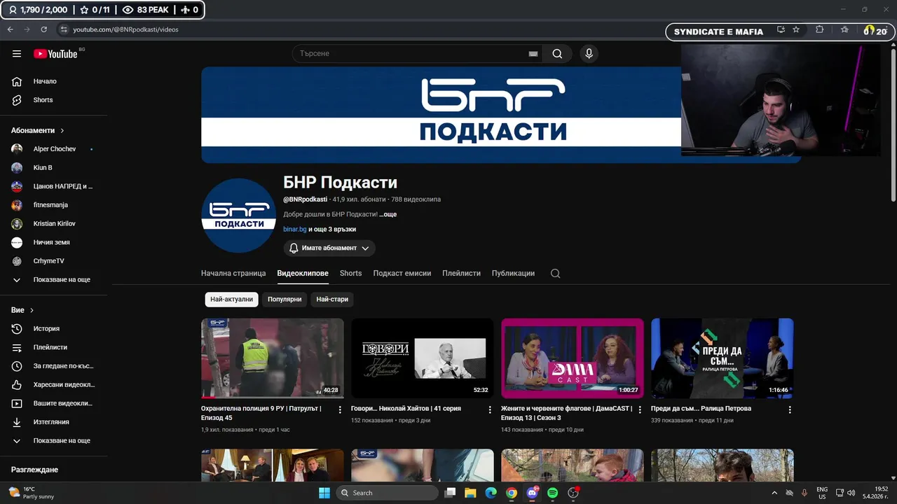
Task: Switch to Начална страница tab
Action: click(x=233, y=273)
